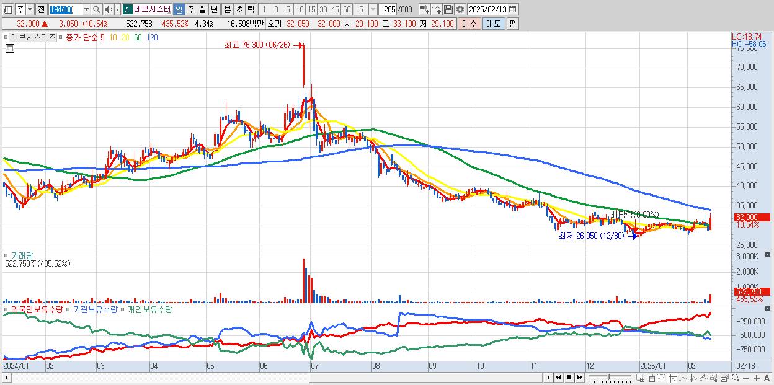Viewport: 774px width, 385px height.
Task: Select the 60 interval preset button
Action: 347,9
